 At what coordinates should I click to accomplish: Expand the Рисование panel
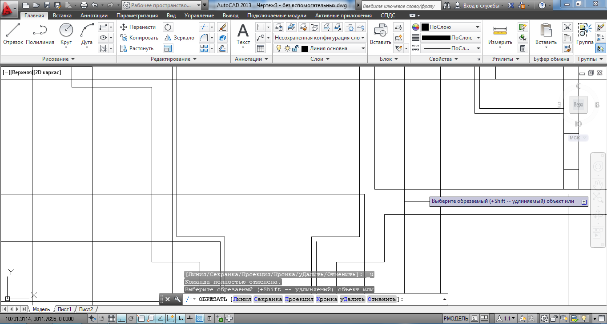[x=58, y=59]
